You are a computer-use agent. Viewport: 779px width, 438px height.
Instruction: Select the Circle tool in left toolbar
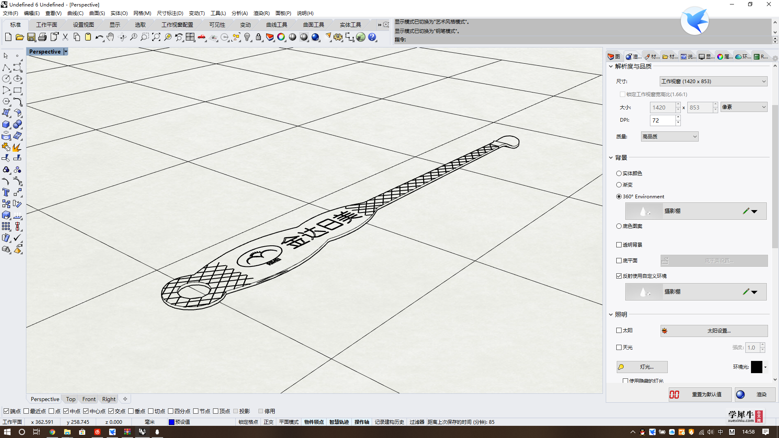pos(6,79)
